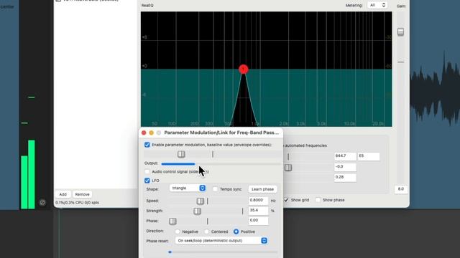460x258 pixels.
Task: Click the CPU usage status text
Action: point(77,203)
